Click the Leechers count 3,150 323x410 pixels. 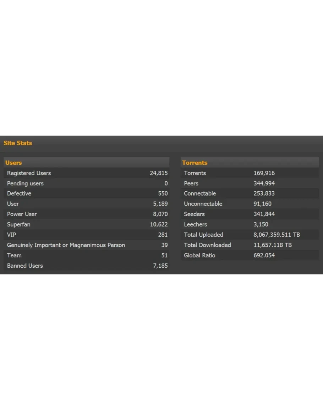tap(261, 224)
